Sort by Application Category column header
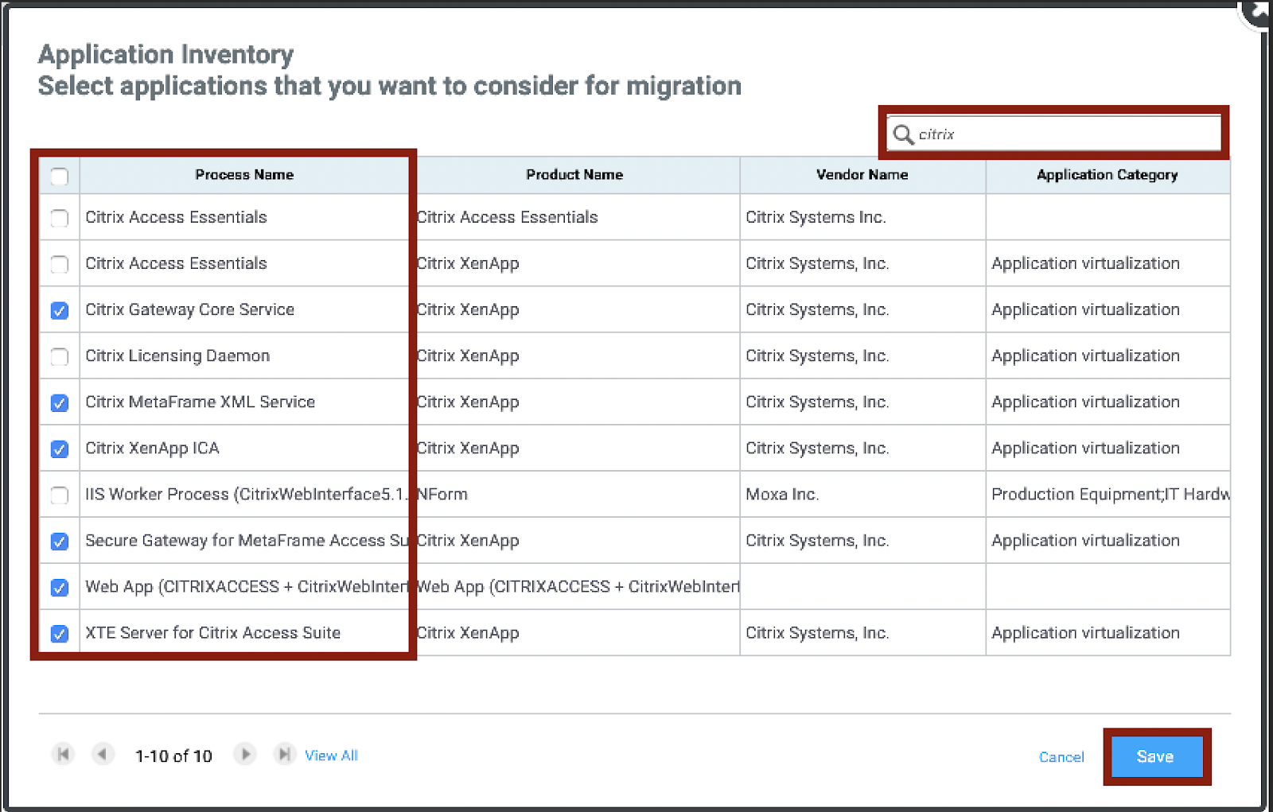Image resolution: width=1273 pixels, height=812 pixels. coord(1107,175)
